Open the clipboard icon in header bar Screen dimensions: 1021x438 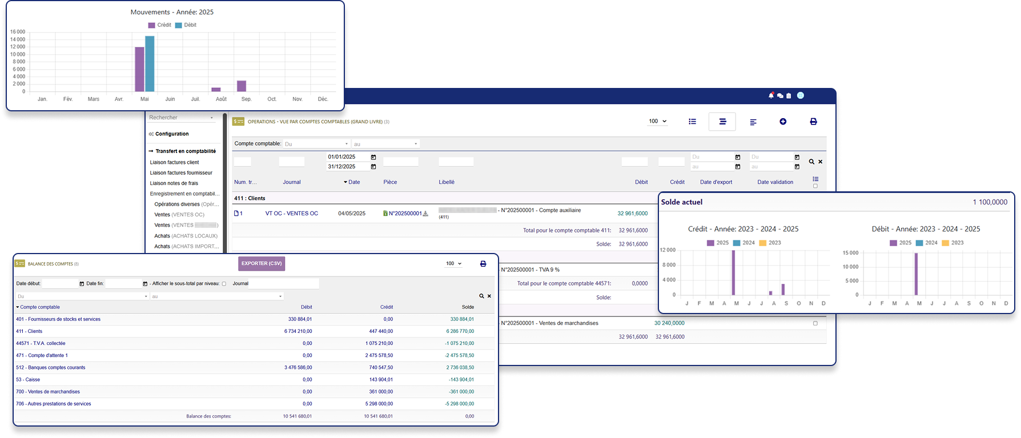789,95
